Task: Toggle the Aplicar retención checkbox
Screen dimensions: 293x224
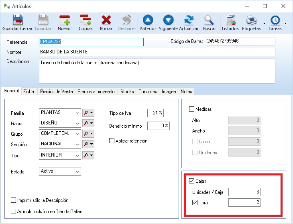Action: coord(112,141)
